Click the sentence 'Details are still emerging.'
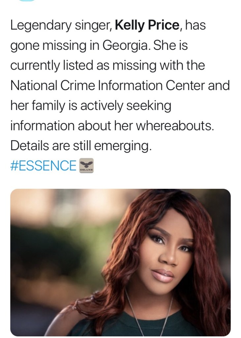 pyautogui.click(x=81, y=146)
